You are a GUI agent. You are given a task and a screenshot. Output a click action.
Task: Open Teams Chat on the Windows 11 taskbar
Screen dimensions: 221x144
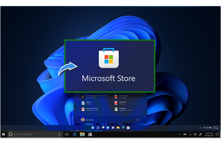pyautogui.click(x=113, y=127)
